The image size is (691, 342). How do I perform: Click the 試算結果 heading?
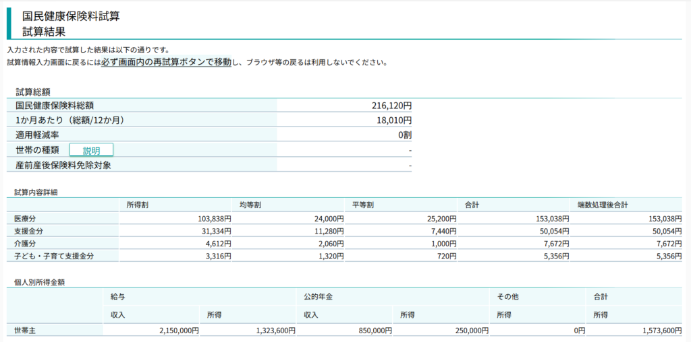44,32
